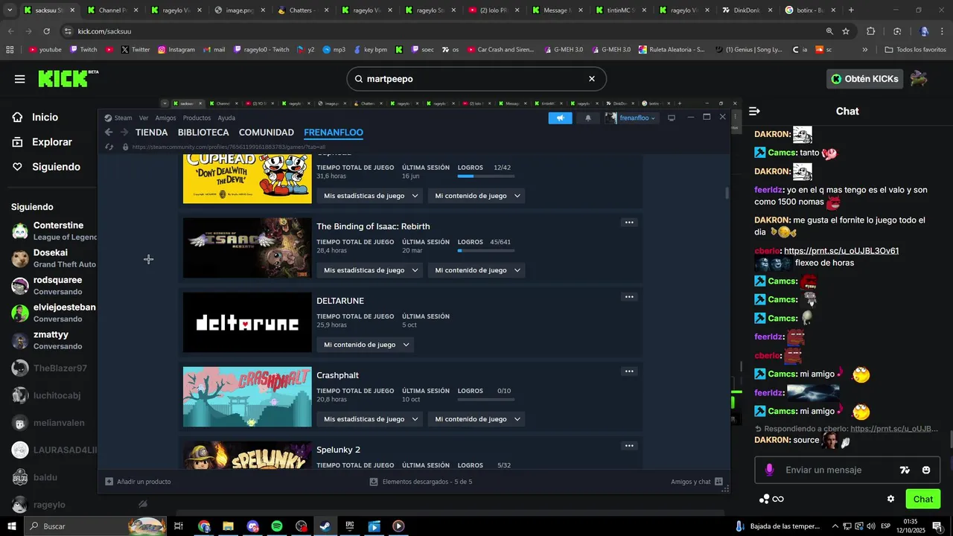
Task: Open Ayuda menu in Steam window
Action: [226, 118]
